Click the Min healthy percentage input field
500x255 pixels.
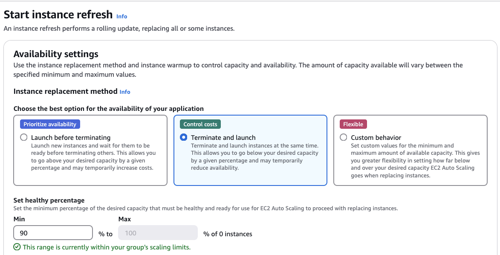pyautogui.click(x=53, y=232)
